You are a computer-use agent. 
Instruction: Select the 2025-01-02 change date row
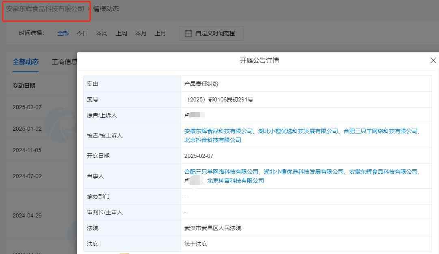point(27,129)
